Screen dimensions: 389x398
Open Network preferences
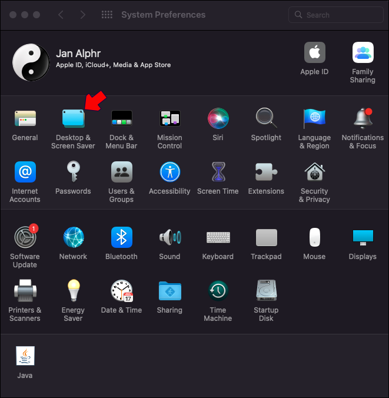(x=74, y=237)
